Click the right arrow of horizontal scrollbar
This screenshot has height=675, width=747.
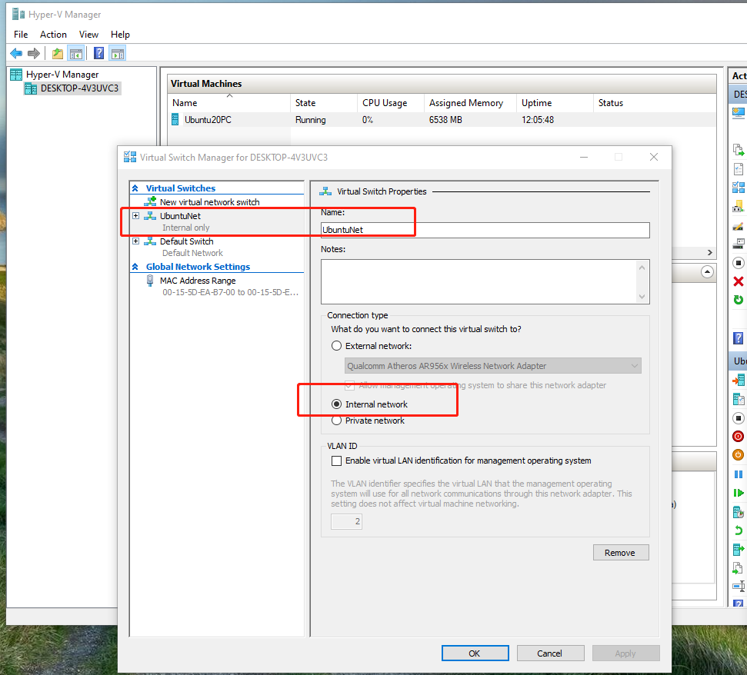(x=709, y=252)
